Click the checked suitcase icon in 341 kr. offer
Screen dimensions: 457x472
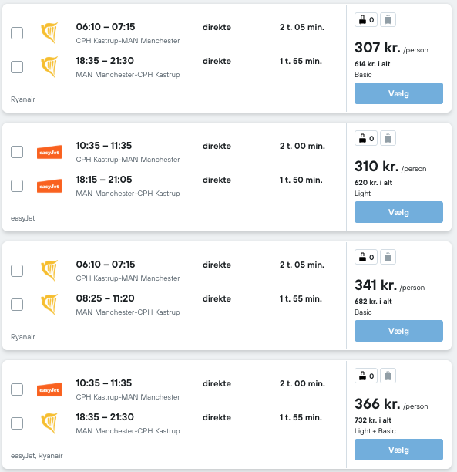click(x=388, y=258)
